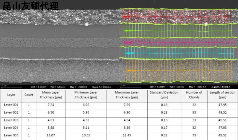Select the cyan measured layer overlay
Screen dimensions: 238x140
pyautogui.click(x=180, y=53)
